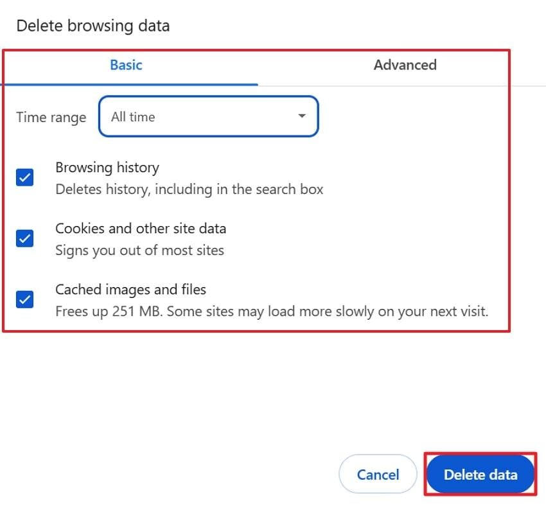Click the 'Signs you out of most sites' text
Viewport: 546px width, 508px height.
(x=139, y=250)
